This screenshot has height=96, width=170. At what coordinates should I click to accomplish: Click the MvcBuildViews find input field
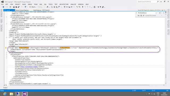[x=146, y=13]
